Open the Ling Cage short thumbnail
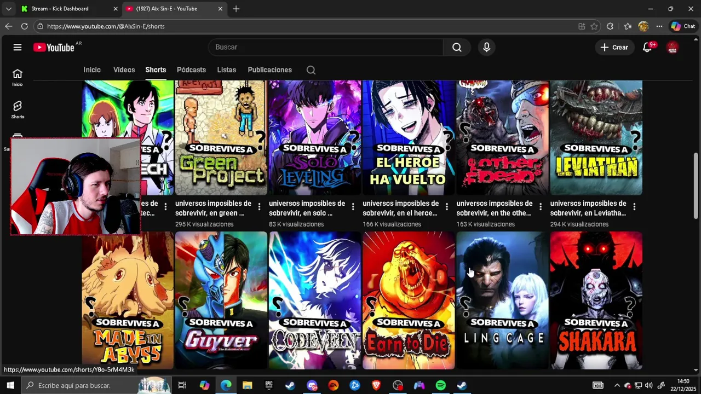This screenshot has width=701, height=394. click(502, 300)
